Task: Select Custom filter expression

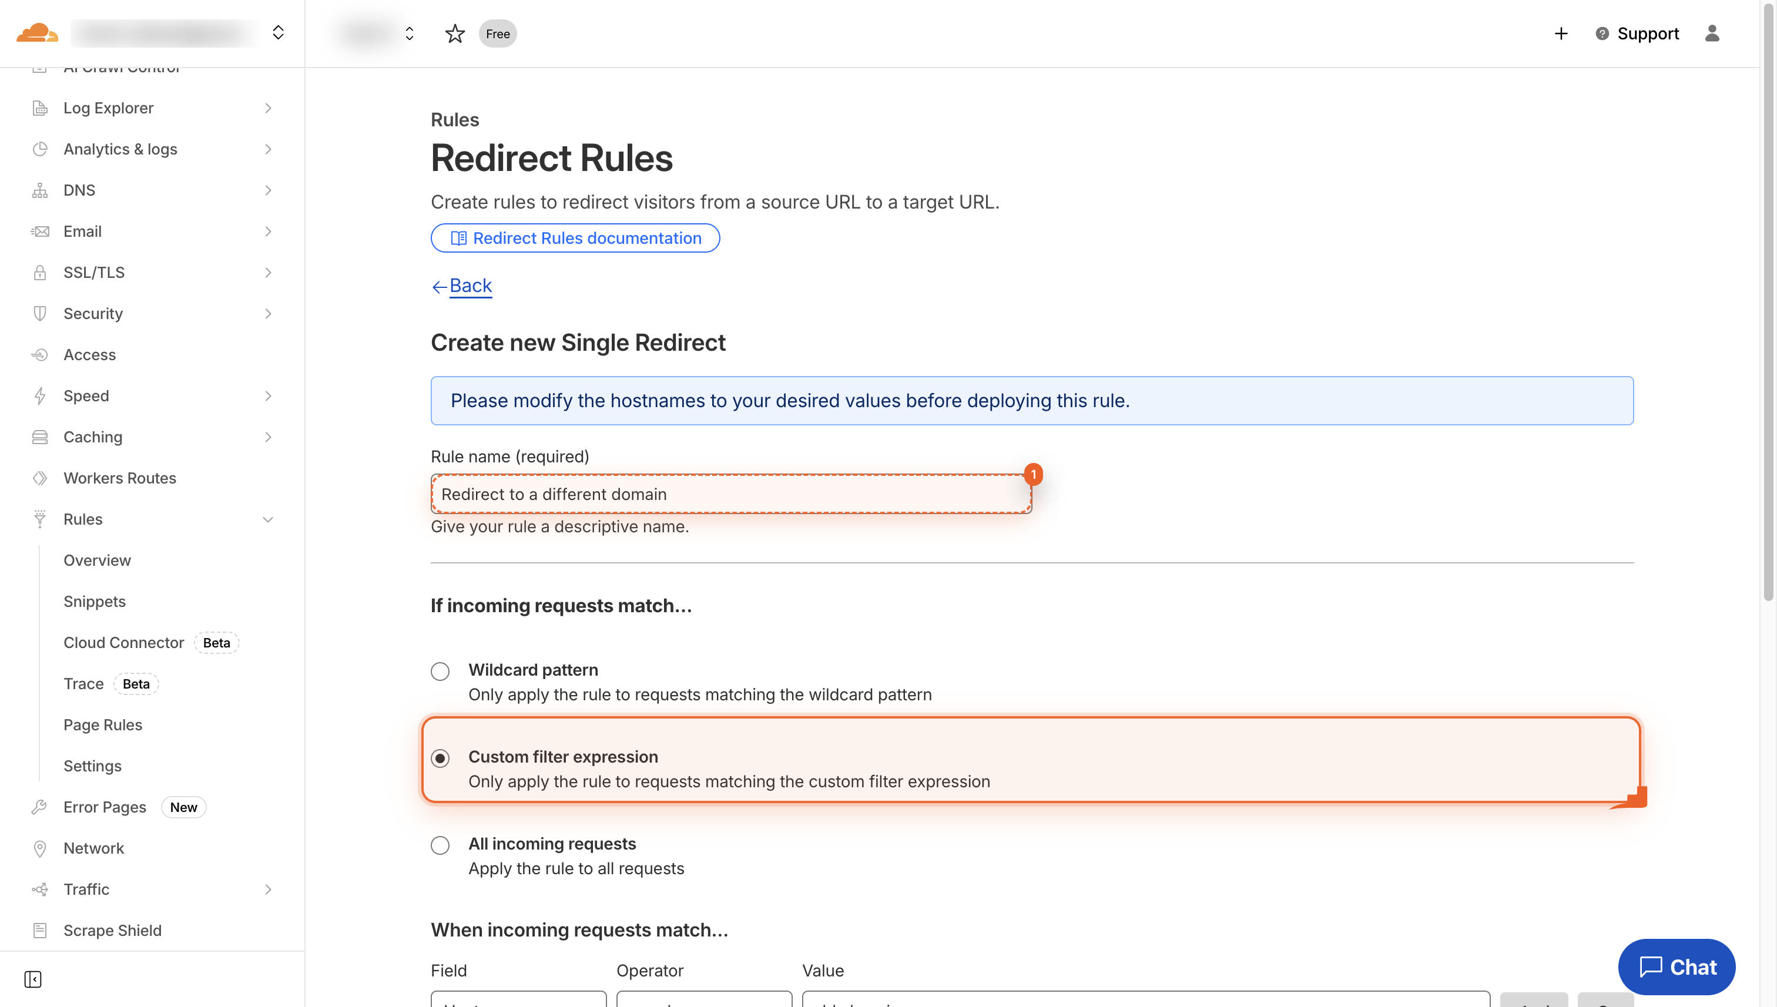Action: (x=441, y=758)
